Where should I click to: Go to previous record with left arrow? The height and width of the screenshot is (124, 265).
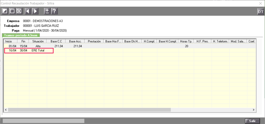[x=28, y=11]
